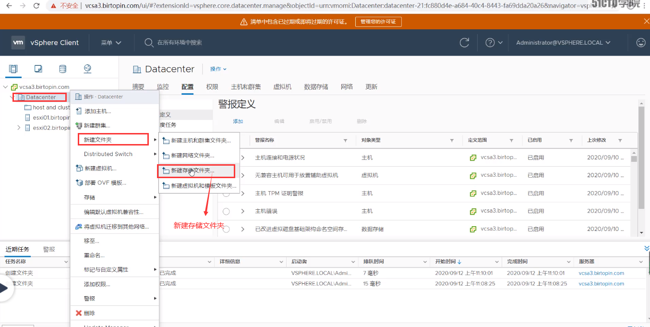The height and width of the screenshot is (327, 650).
Task: Expand the 无兼容主机可用于放置辅助虚拟机 alarm row
Action: click(243, 175)
